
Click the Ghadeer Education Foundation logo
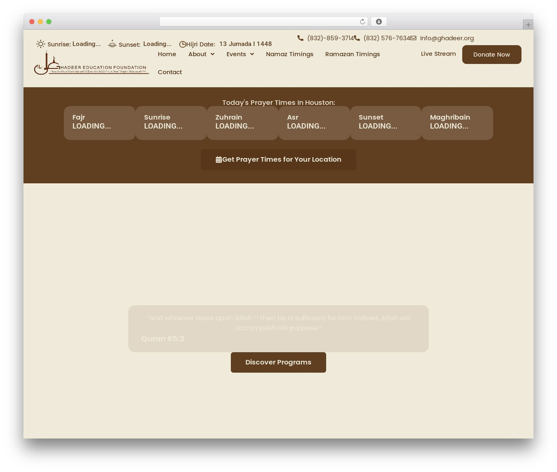[91, 63]
